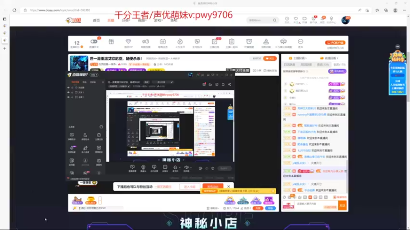Open the clipboard icon in streamer toolbar
Image resolution: width=410 pixels, height=230 pixels.
[232, 41]
